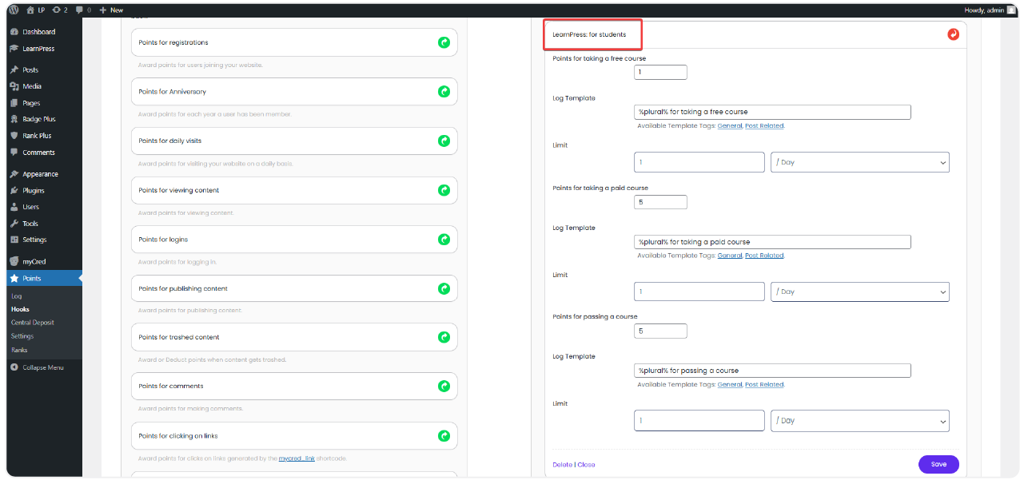The image size is (1024, 480).
Task: Open the passing course limit period dropdown
Action: (x=859, y=420)
